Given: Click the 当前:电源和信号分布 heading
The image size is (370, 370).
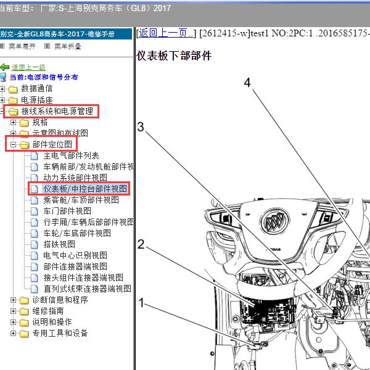Looking at the screenshot, I should 44,77.
